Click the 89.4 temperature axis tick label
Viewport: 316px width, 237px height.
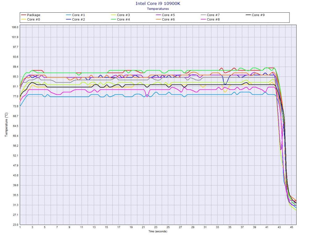tap(15, 67)
